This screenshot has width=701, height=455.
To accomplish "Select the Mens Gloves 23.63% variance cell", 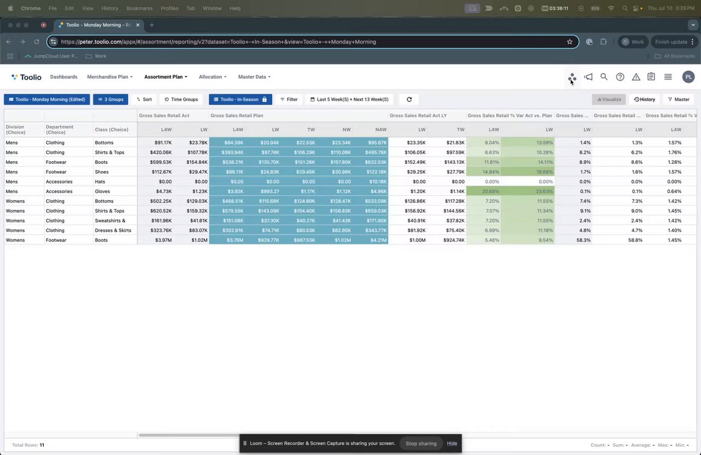I will 528,191.
